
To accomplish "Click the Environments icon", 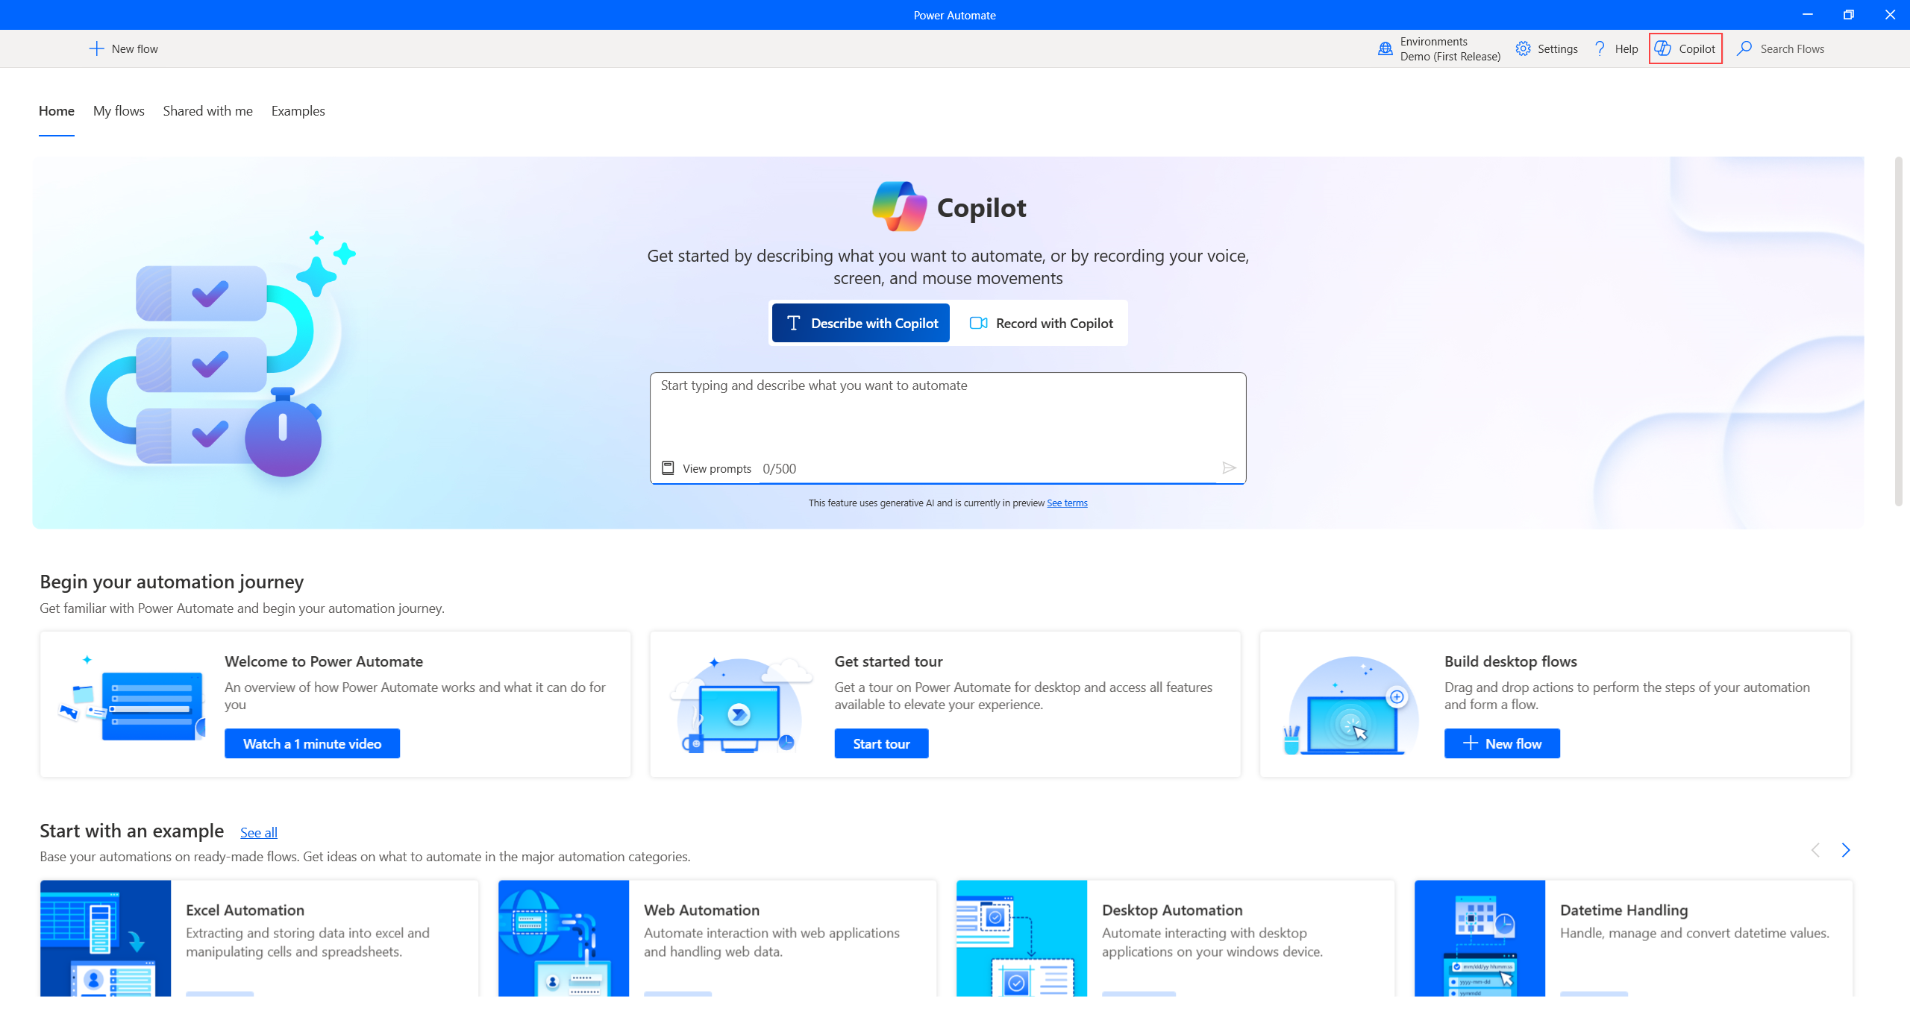I will click(x=1385, y=48).
